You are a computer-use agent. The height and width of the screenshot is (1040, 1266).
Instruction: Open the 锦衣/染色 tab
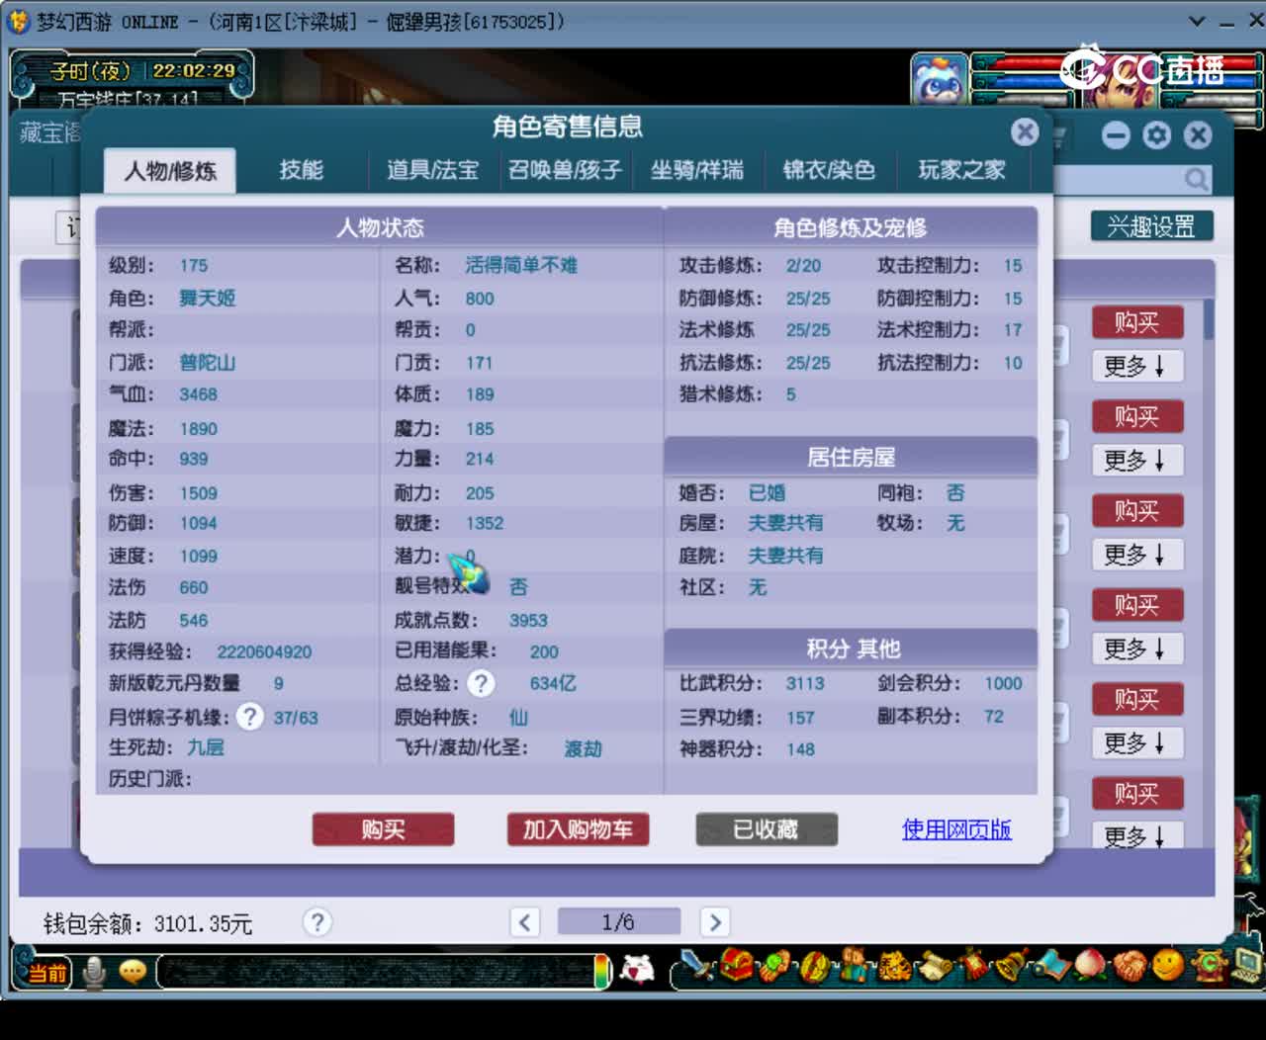829,170
